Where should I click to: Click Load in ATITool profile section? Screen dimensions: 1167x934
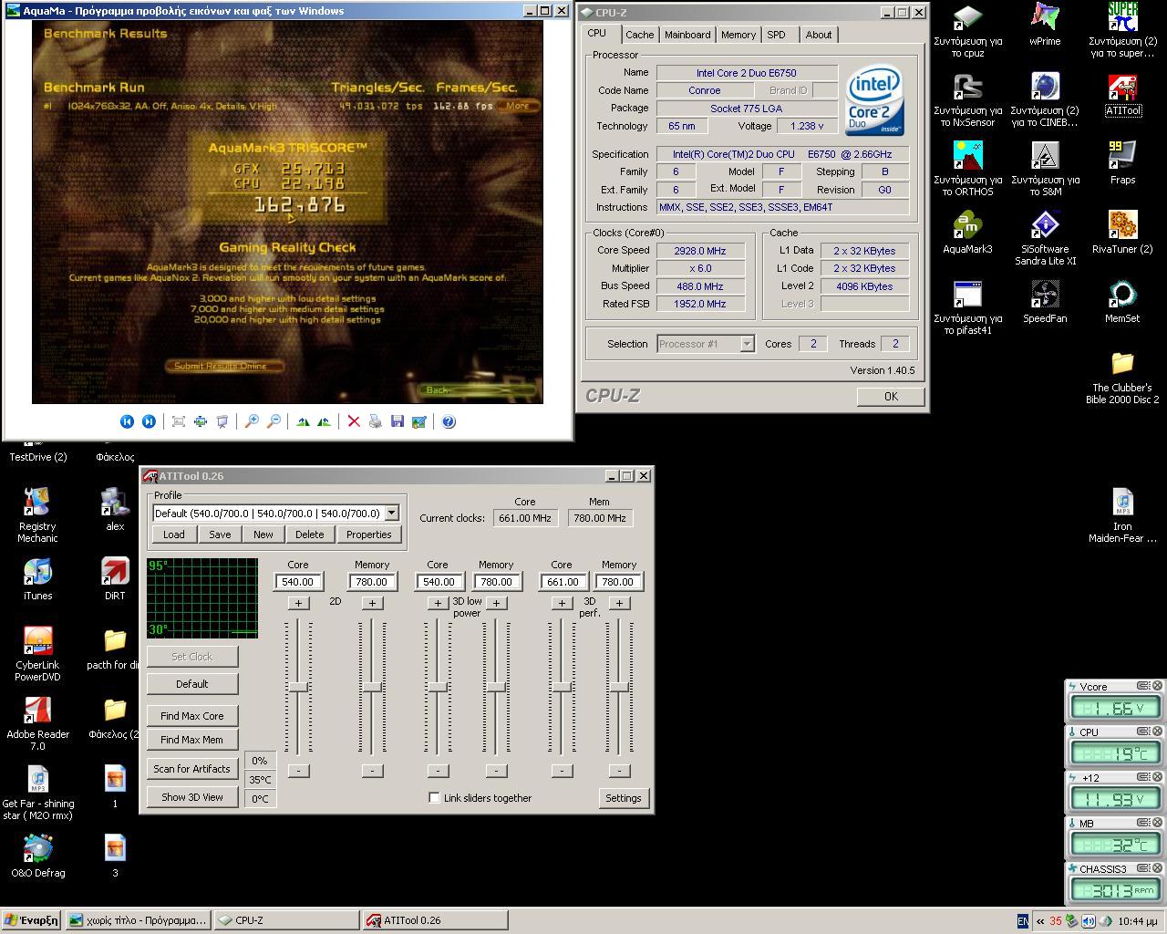point(173,534)
